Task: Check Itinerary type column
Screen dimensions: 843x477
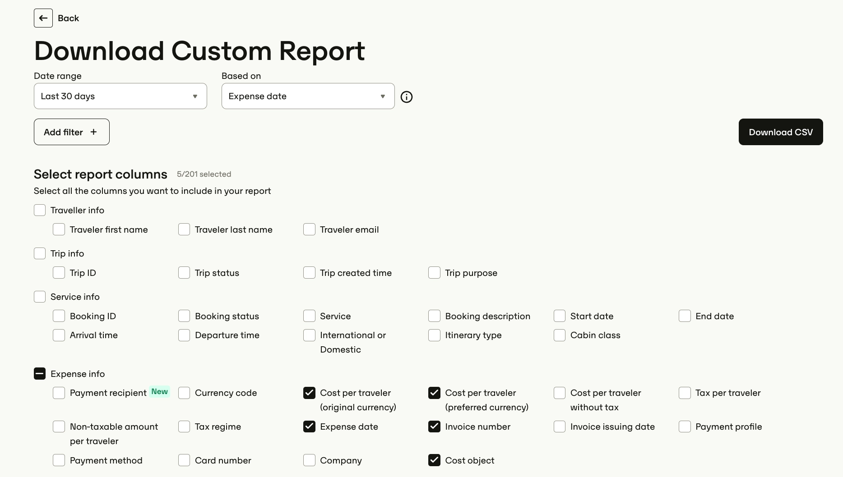Action: [x=434, y=335]
